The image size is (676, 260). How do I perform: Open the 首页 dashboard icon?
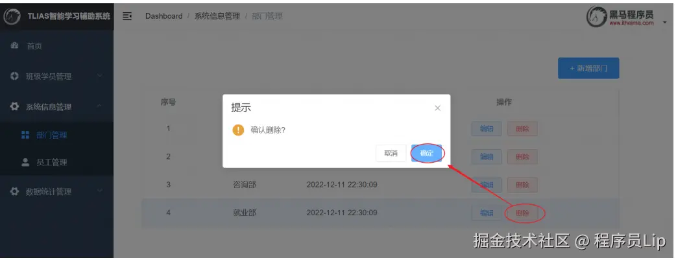tap(14, 45)
